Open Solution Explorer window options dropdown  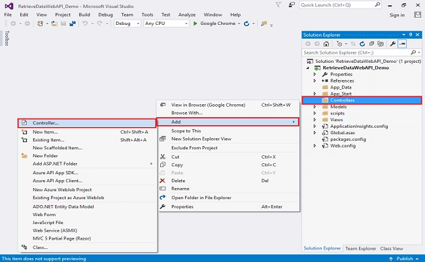click(403, 35)
